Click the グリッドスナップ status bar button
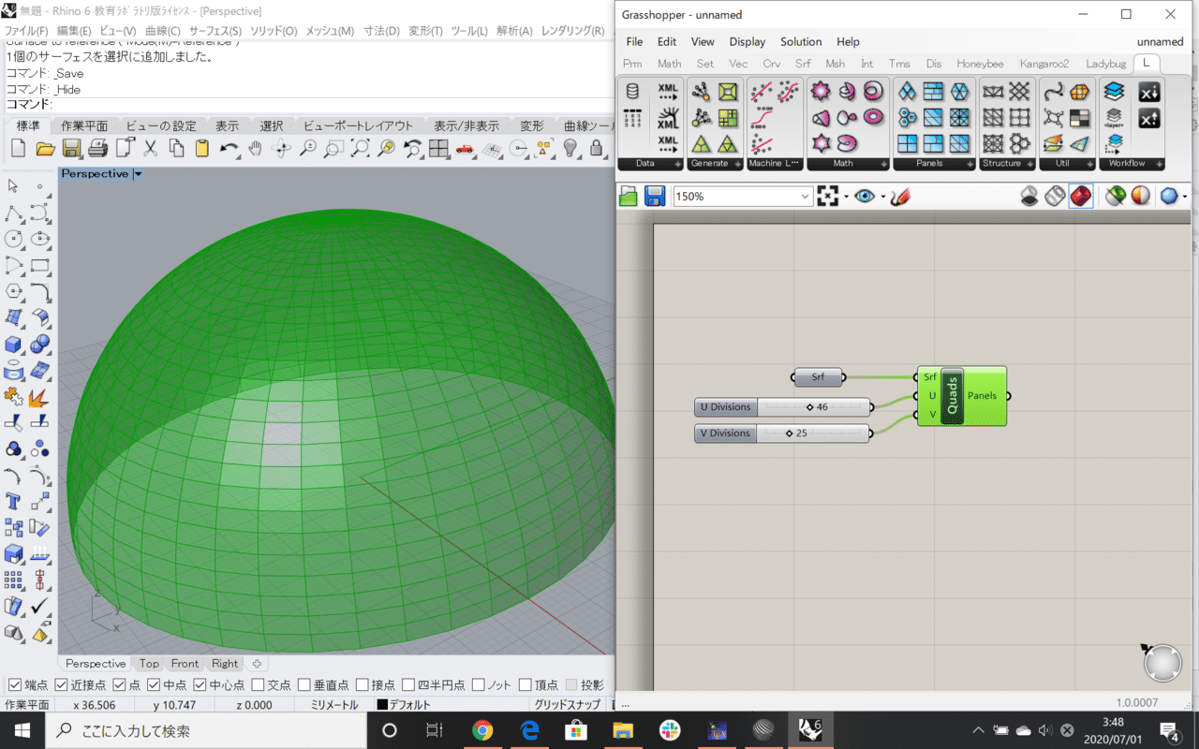Screen dimensions: 1199x749 tap(567, 705)
